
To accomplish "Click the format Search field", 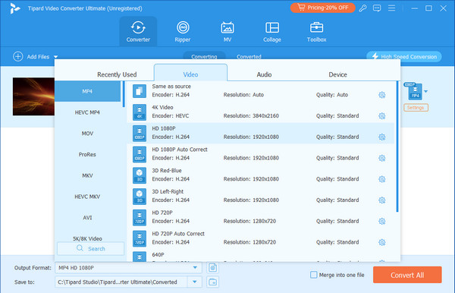I will click(x=90, y=248).
